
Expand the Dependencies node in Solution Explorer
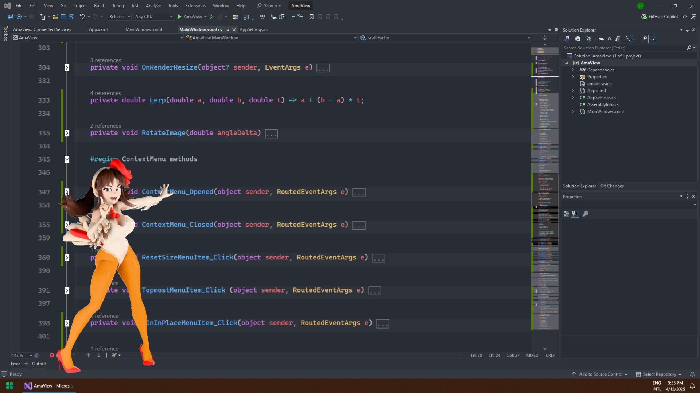(x=573, y=70)
